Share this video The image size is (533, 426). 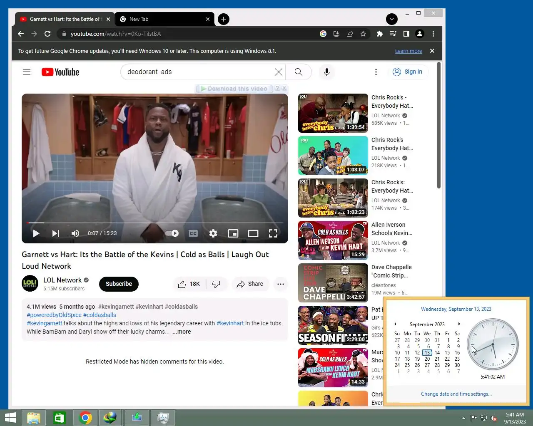[250, 284]
